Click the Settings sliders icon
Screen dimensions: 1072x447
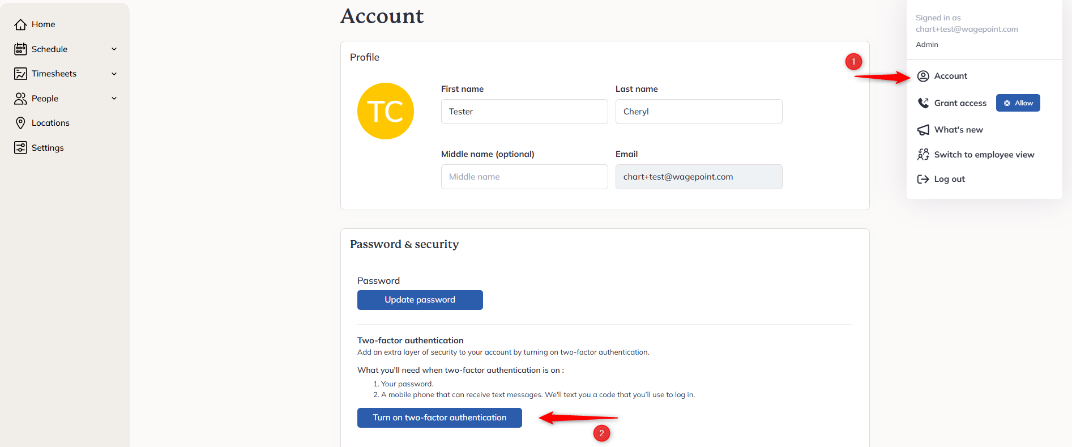(x=20, y=148)
